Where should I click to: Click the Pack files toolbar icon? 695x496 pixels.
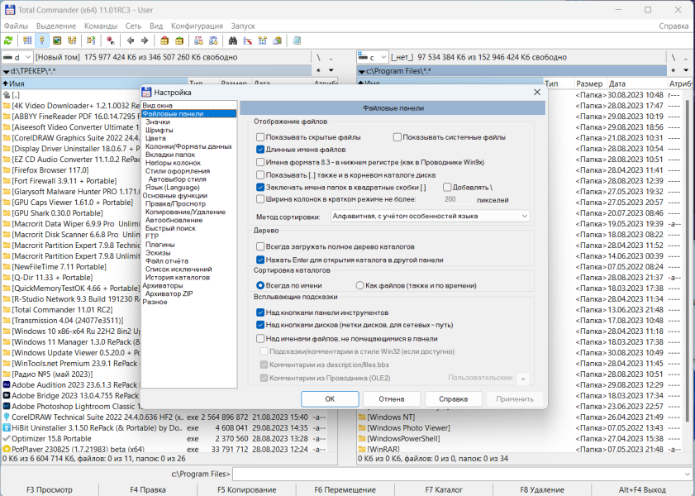click(x=164, y=41)
